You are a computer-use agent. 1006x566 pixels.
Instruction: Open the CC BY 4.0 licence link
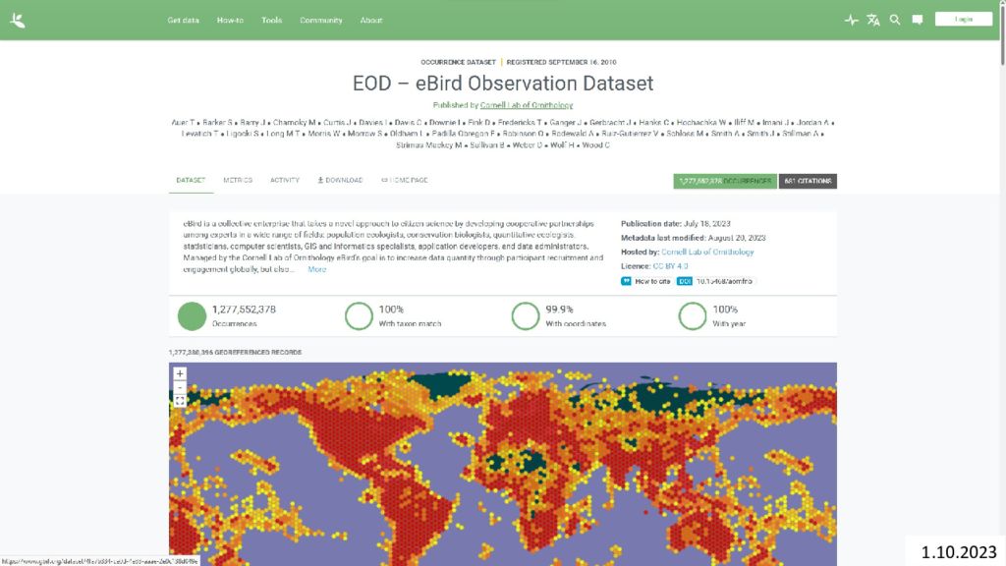point(670,266)
